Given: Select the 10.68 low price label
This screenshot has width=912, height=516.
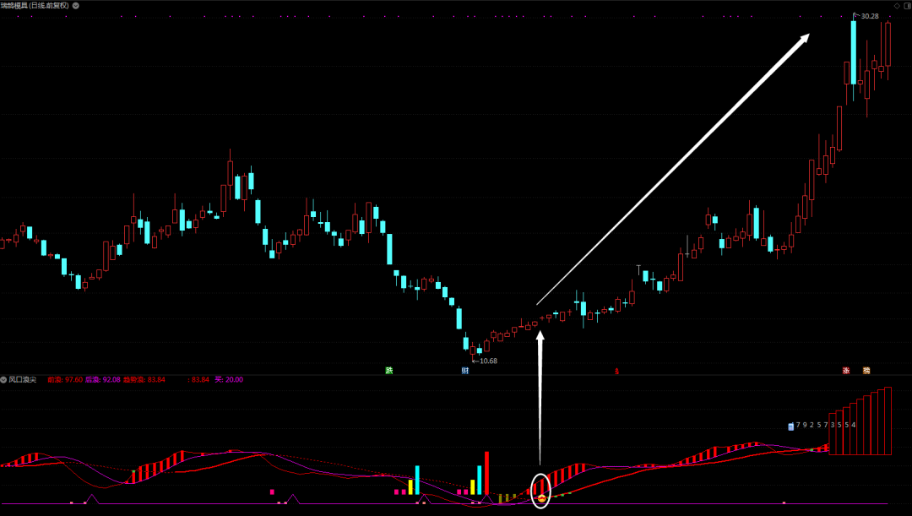Looking at the screenshot, I should pyautogui.click(x=489, y=361).
